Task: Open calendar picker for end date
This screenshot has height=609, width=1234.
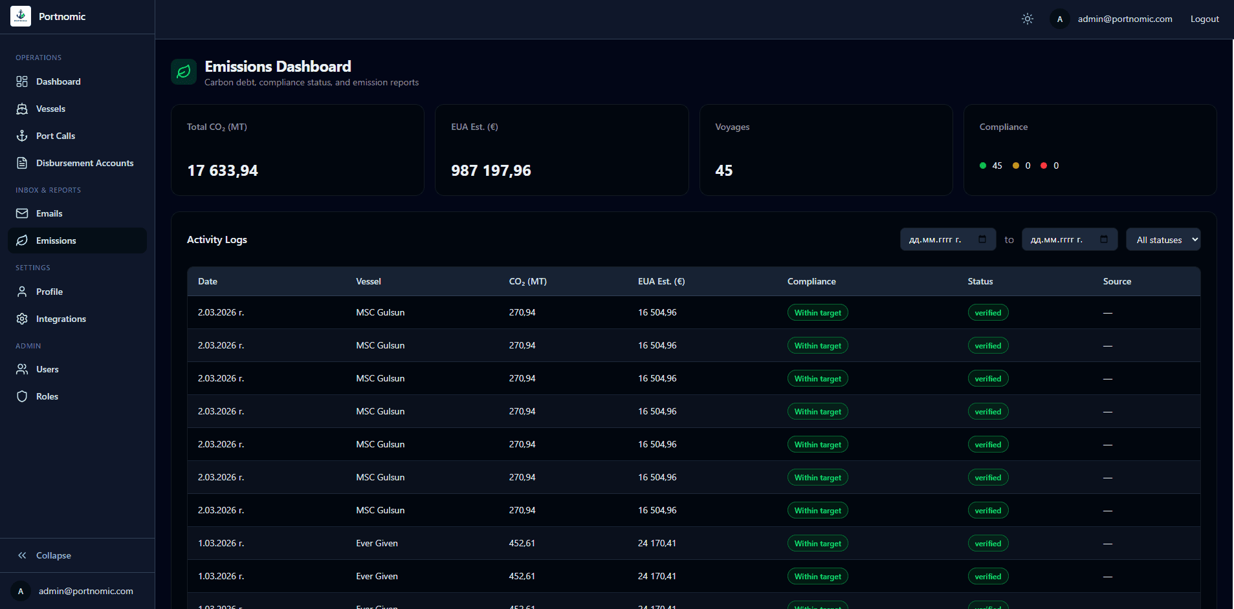Action: click(x=1103, y=239)
